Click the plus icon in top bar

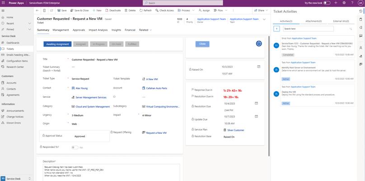point(336,3)
